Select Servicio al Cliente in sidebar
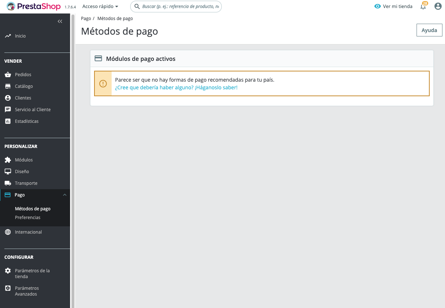Screen dimensions: 445x308 [x=33, y=110]
